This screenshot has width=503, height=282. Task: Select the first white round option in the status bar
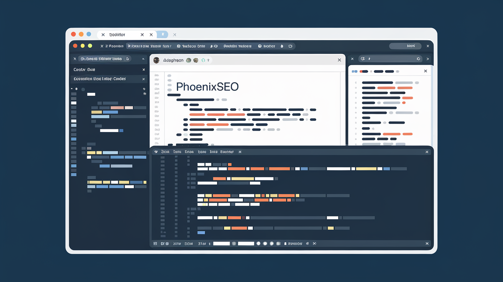click(x=259, y=244)
